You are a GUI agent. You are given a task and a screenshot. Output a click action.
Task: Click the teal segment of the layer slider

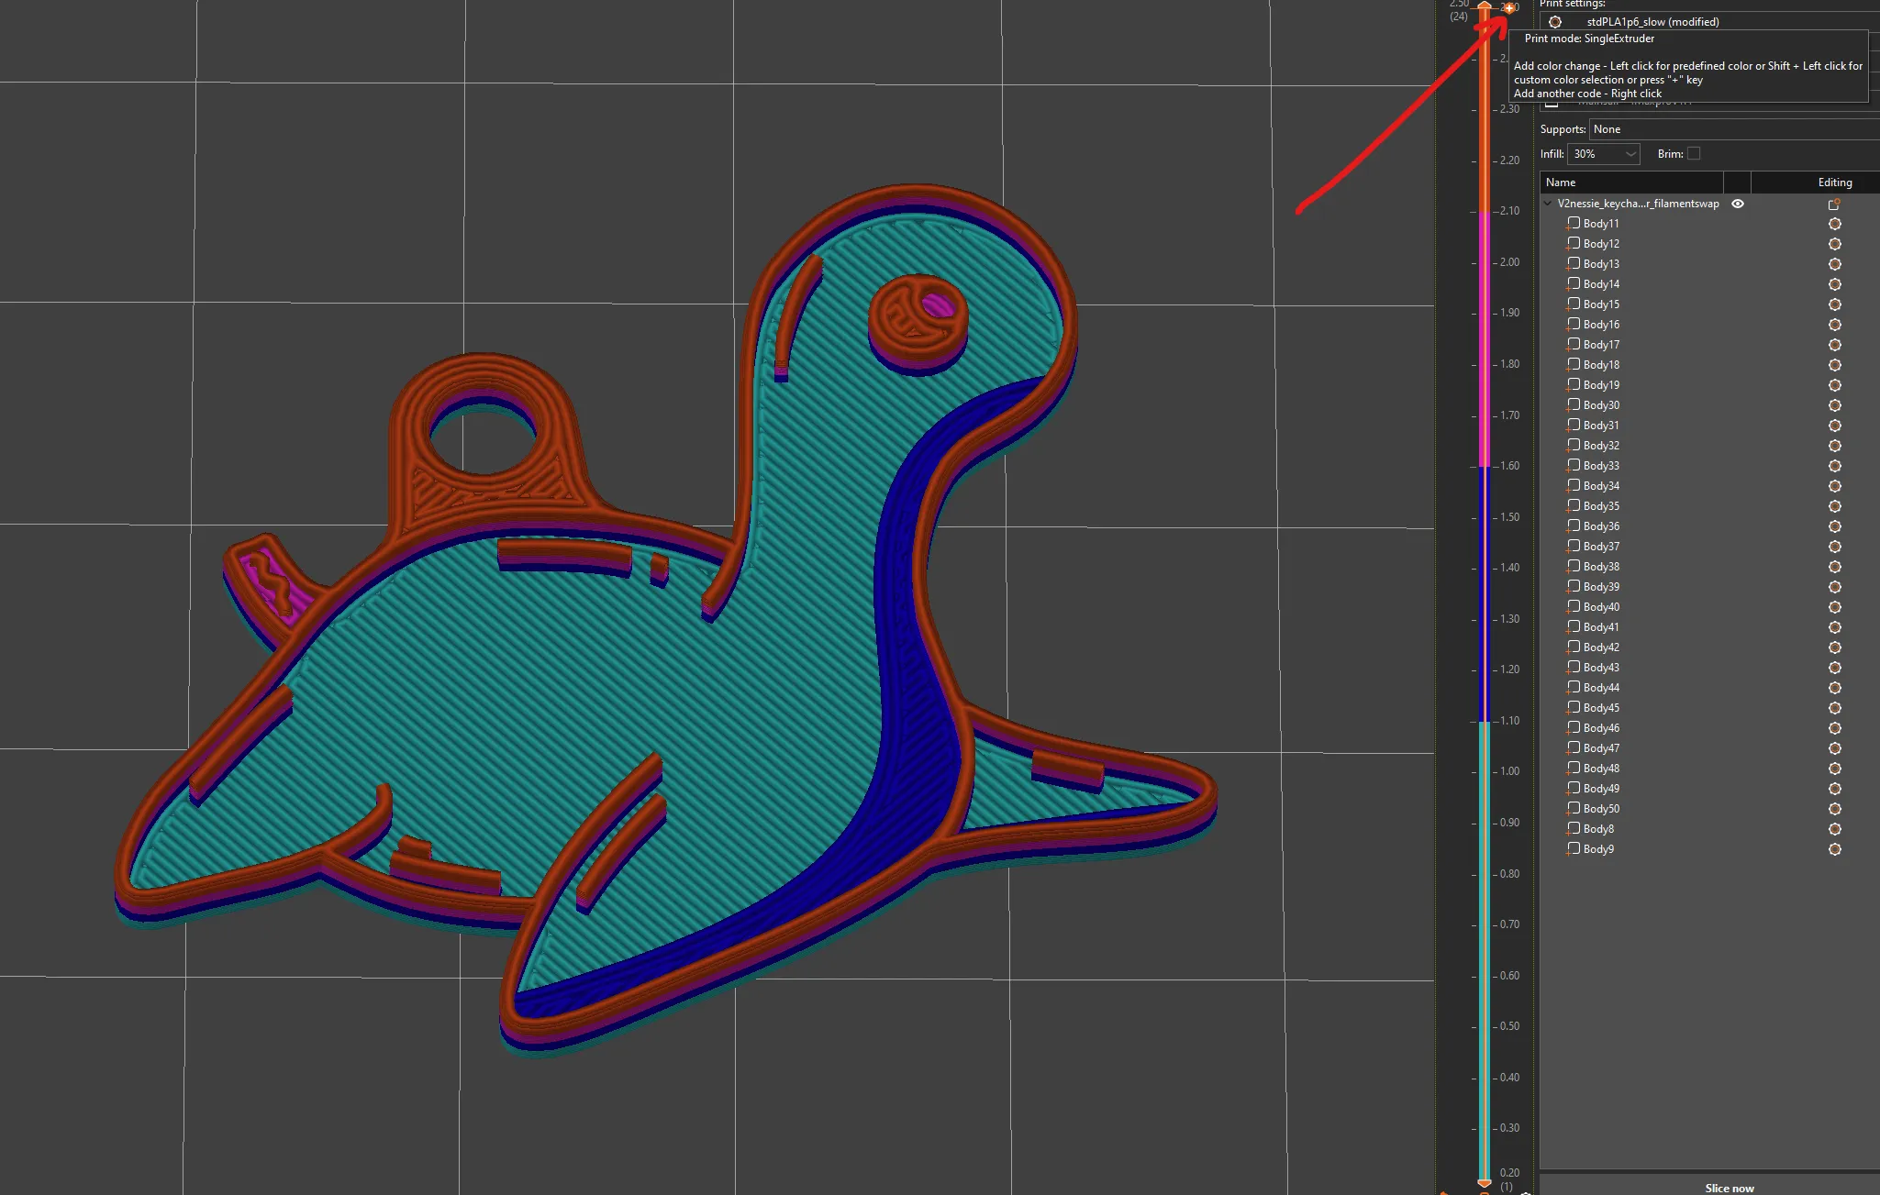tap(1484, 950)
